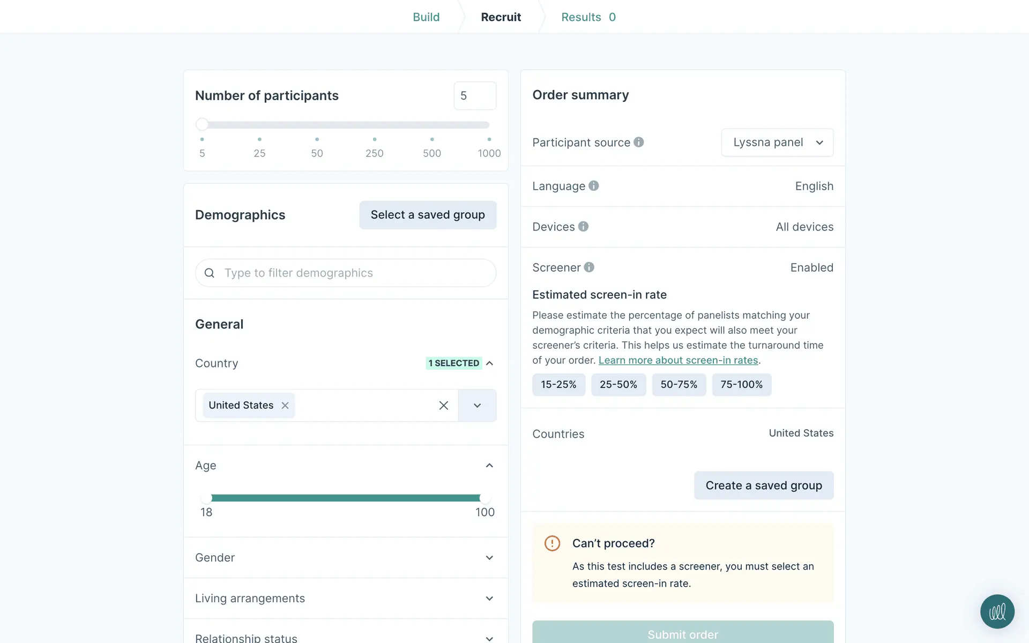Collapse the Age section chevron
1029x643 pixels.
pos(489,466)
